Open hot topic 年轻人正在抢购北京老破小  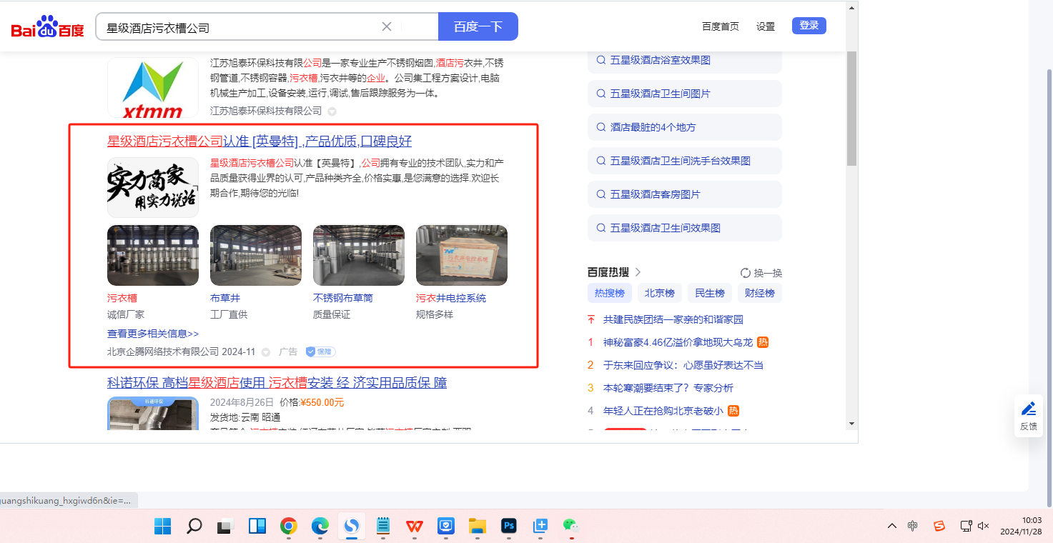click(x=663, y=411)
